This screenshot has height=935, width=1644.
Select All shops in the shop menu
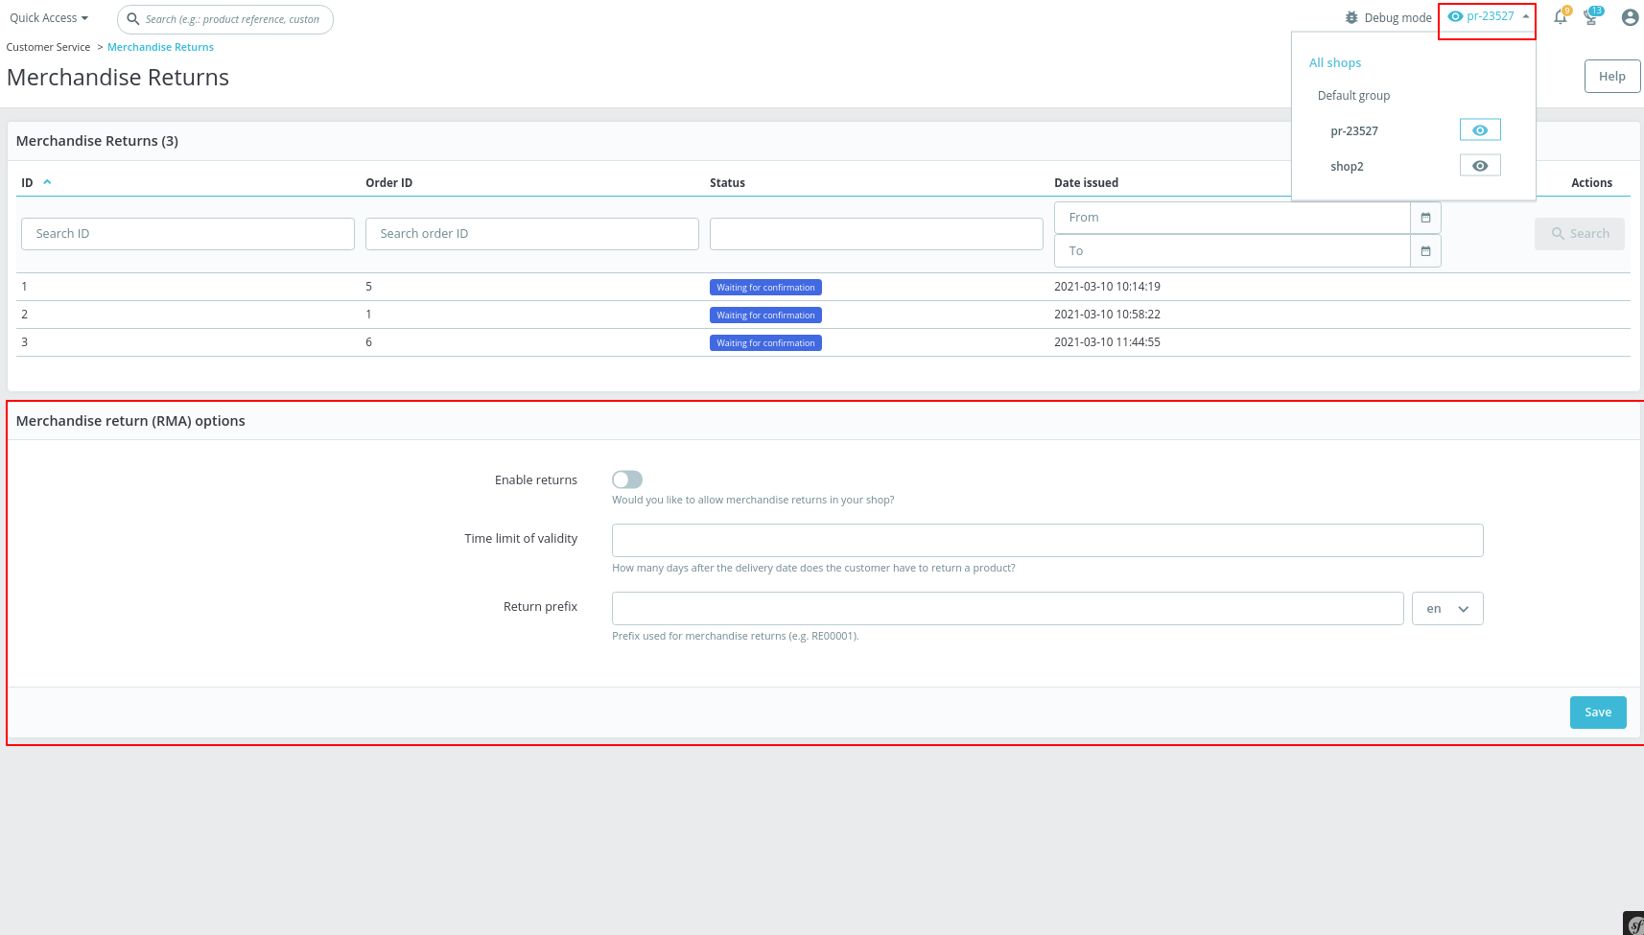[x=1335, y=62]
